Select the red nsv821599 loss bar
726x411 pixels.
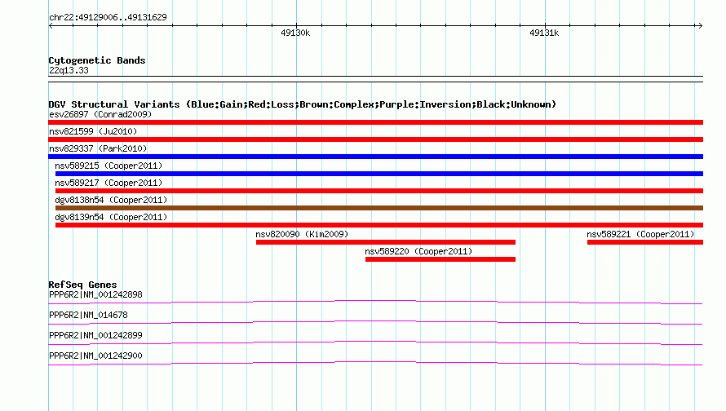click(x=375, y=139)
